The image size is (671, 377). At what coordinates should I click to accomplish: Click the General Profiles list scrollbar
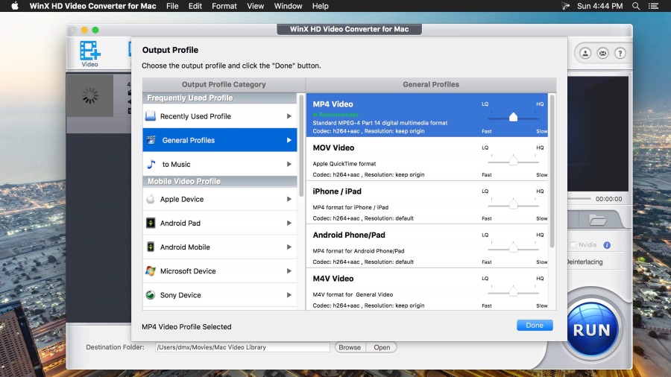552,171
